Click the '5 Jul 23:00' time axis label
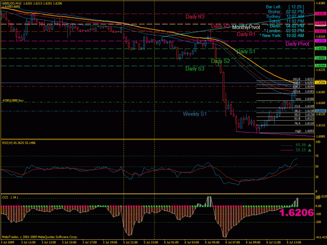The height and width of the screenshot is (245, 327). click(151, 242)
